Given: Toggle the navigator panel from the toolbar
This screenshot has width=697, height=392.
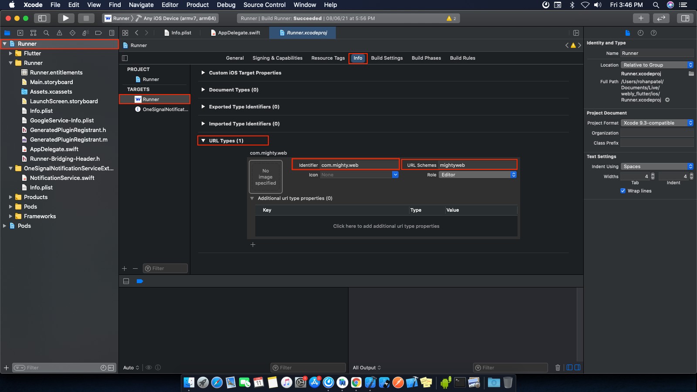Looking at the screenshot, I should click(42, 18).
